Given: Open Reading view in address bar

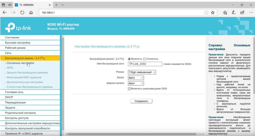Looking at the screenshot, I should (x=206, y=12).
